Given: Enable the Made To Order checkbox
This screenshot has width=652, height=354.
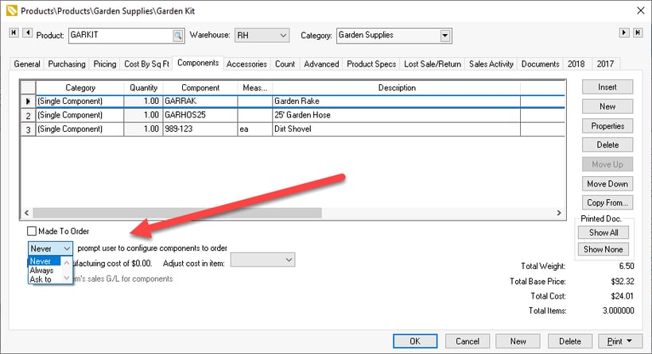Looking at the screenshot, I should (x=32, y=231).
